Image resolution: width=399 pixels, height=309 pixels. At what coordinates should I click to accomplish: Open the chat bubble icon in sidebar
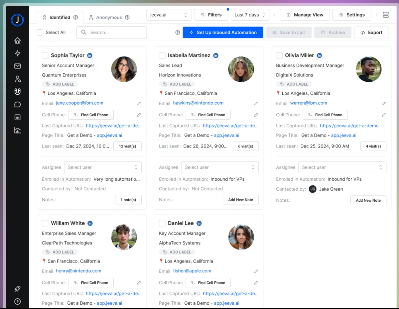[x=17, y=104]
